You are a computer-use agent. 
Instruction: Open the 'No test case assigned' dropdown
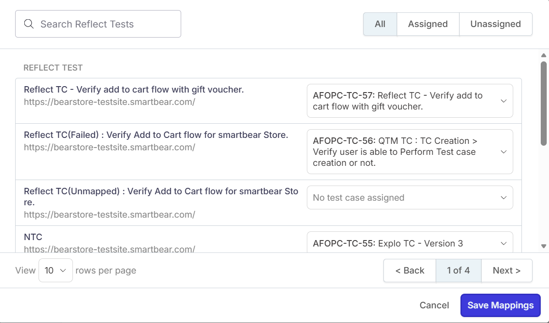[410, 197]
